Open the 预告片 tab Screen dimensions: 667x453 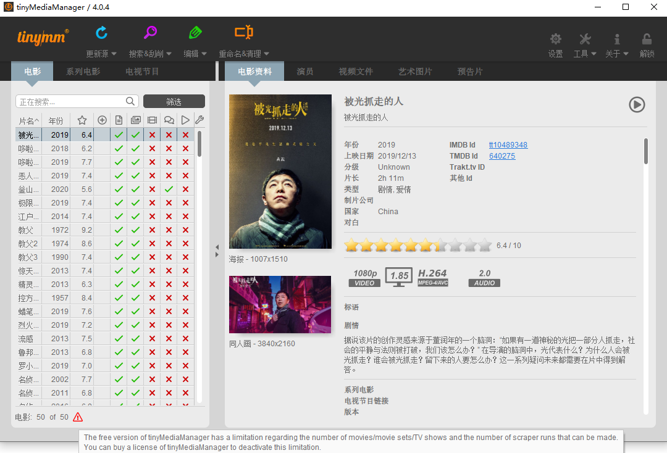469,72
